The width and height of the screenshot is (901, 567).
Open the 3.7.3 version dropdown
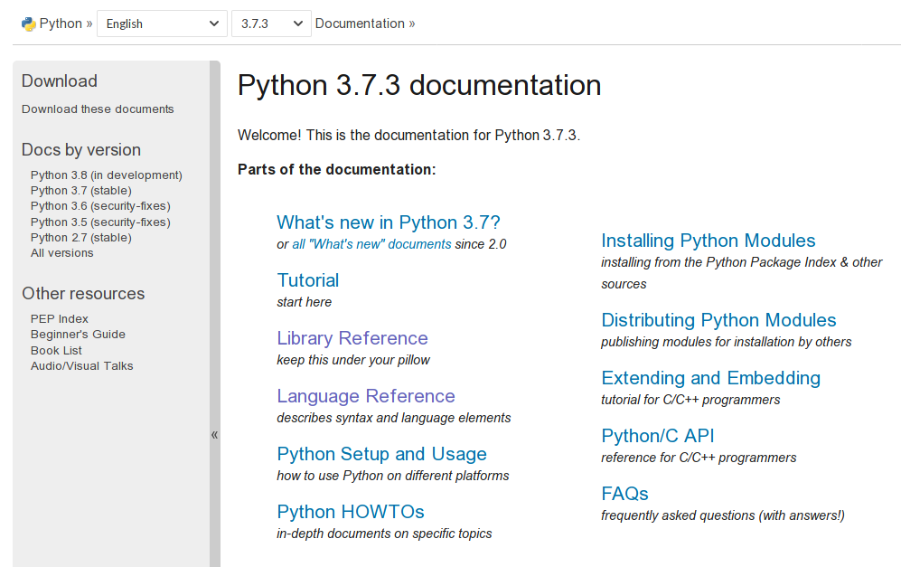[x=270, y=24]
